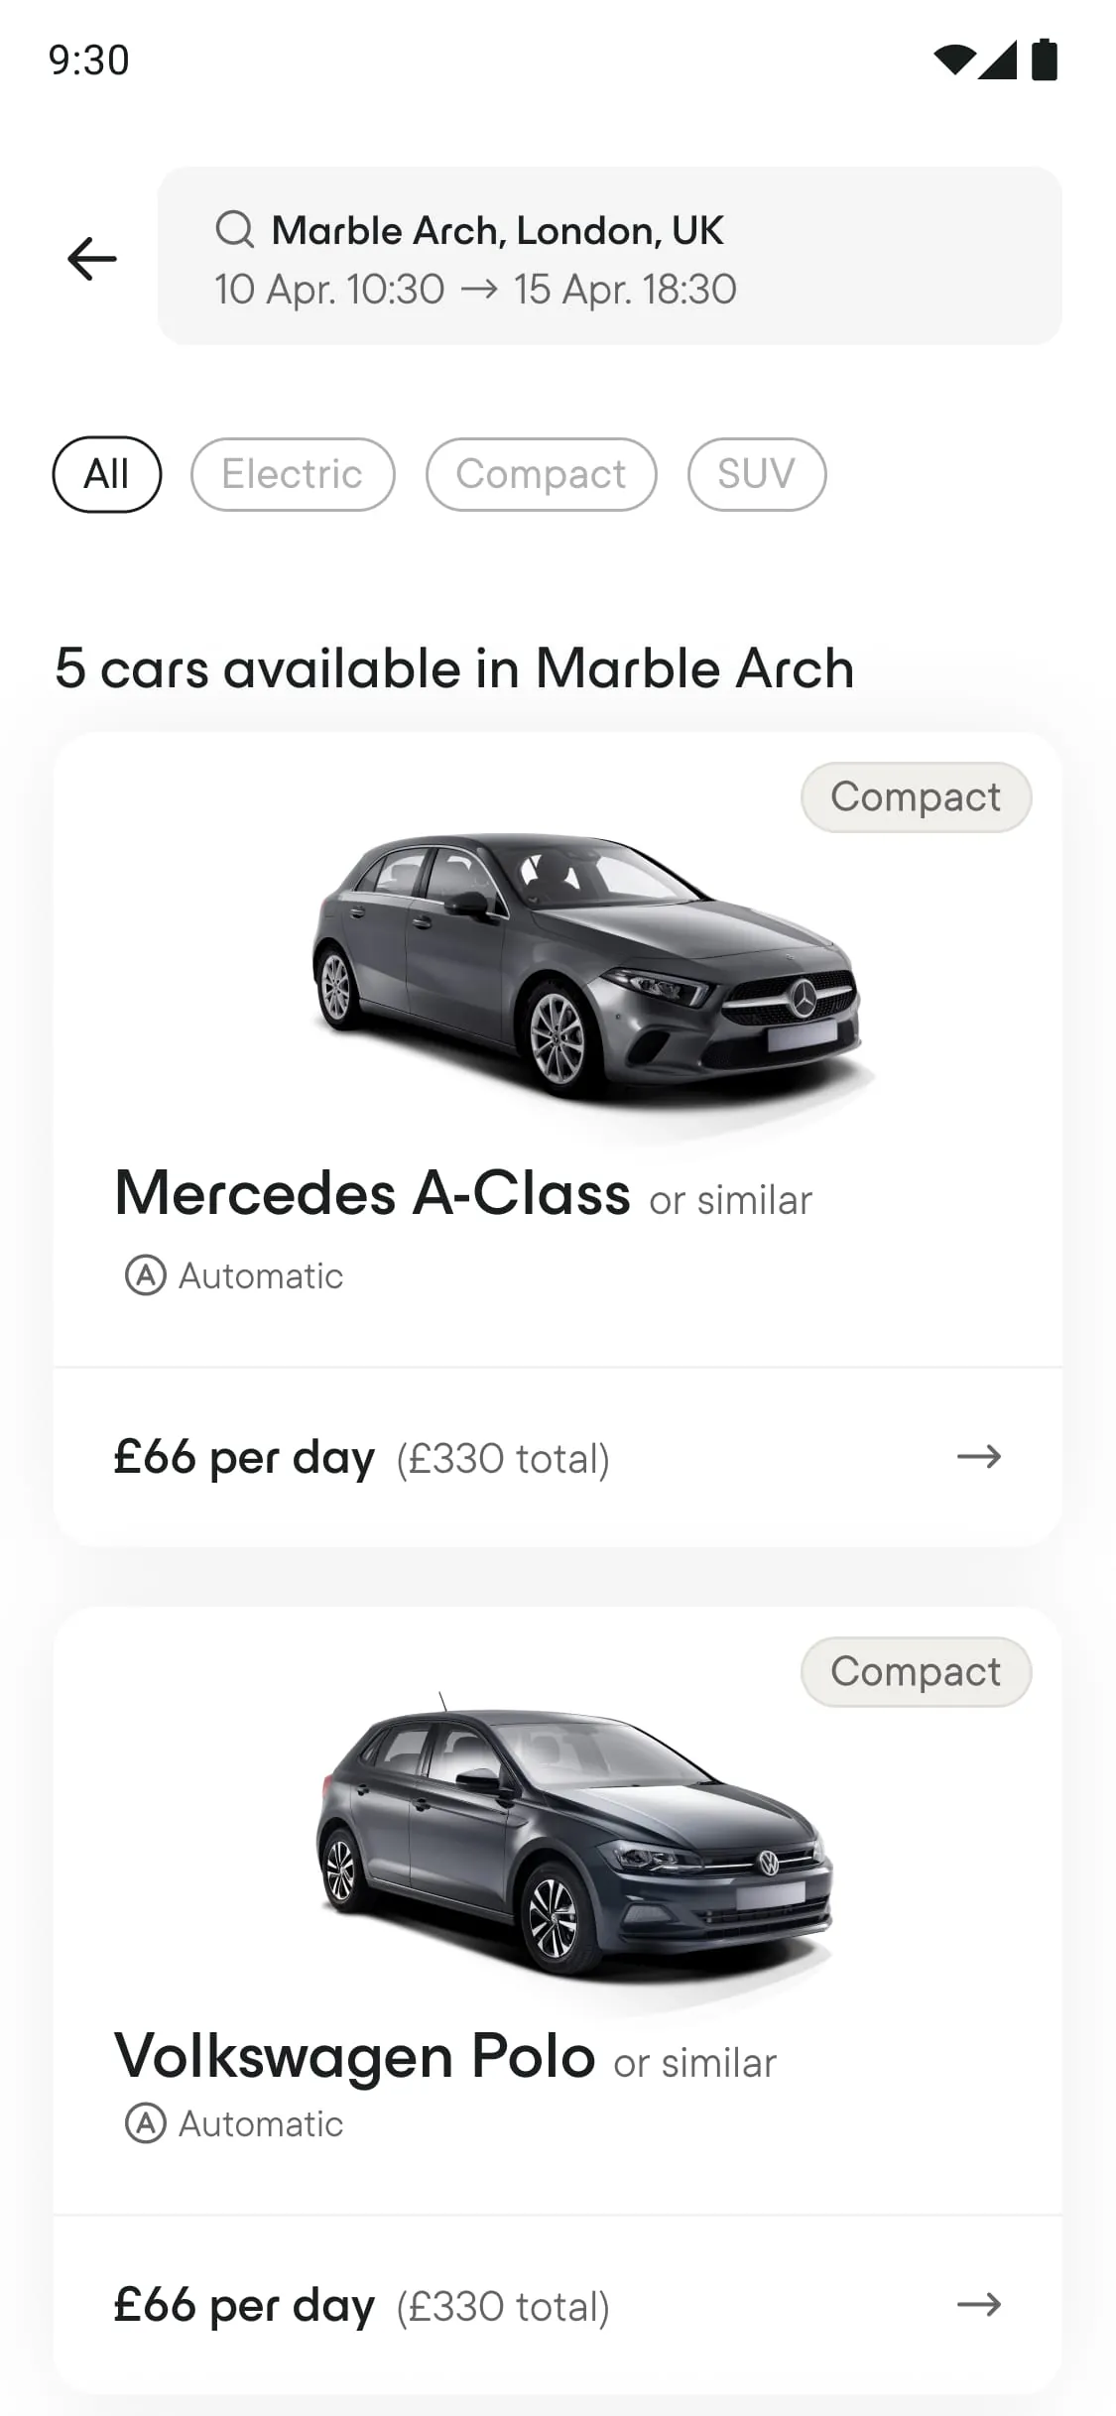Image resolution: width=1116 pixels, height=2416 pixels.
Task: Change the rental dates 10 Apr. to 15 Apr.
Action: pos(476,290)
